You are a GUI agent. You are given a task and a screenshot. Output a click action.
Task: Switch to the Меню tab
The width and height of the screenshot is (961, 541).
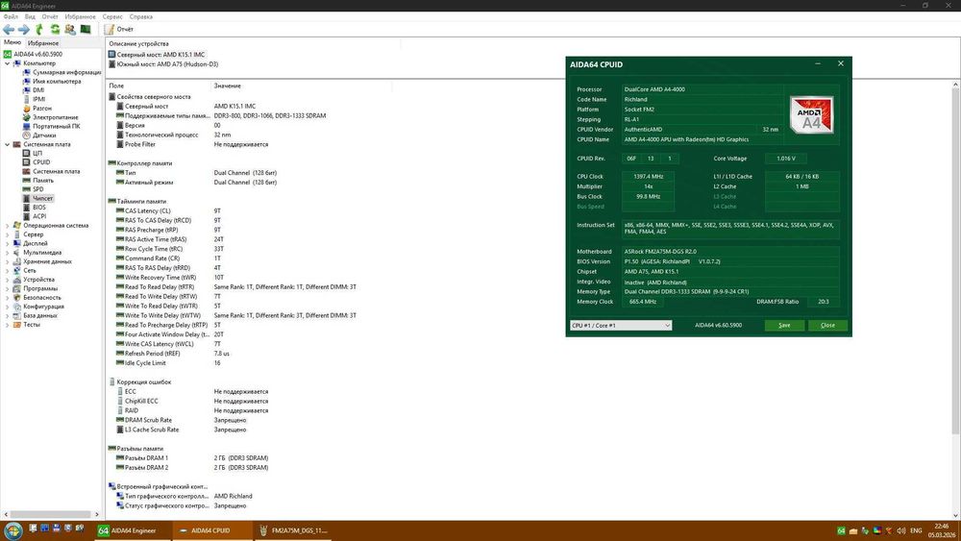click(12, 43)
